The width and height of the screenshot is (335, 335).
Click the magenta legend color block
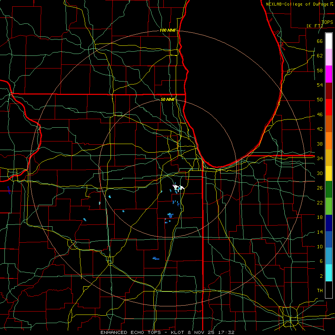click(x=329, y=74)
